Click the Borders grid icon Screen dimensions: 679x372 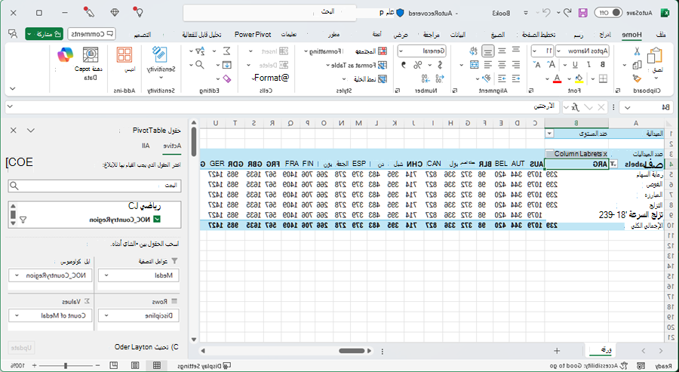click(x=602, y=78)
